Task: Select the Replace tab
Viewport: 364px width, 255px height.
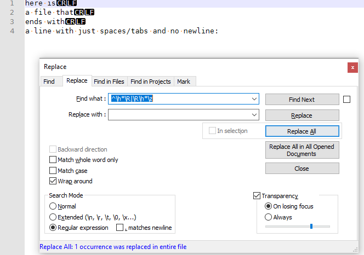Action: pyautogui.click(x=77, y=80)
